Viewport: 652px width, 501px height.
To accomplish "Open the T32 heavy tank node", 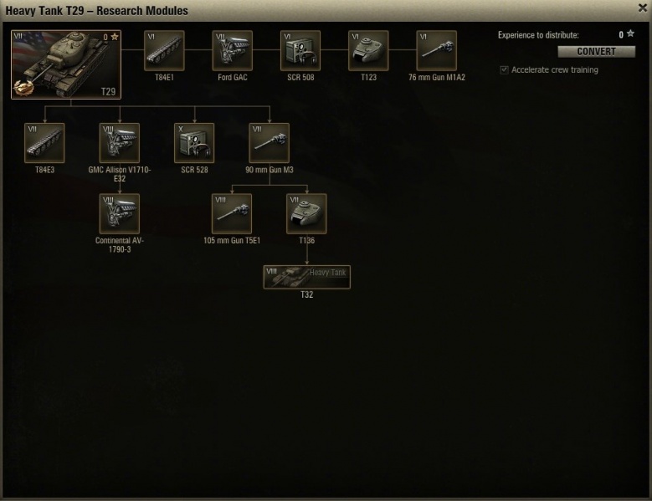I will pyautogui.click(x=307, y=277).
